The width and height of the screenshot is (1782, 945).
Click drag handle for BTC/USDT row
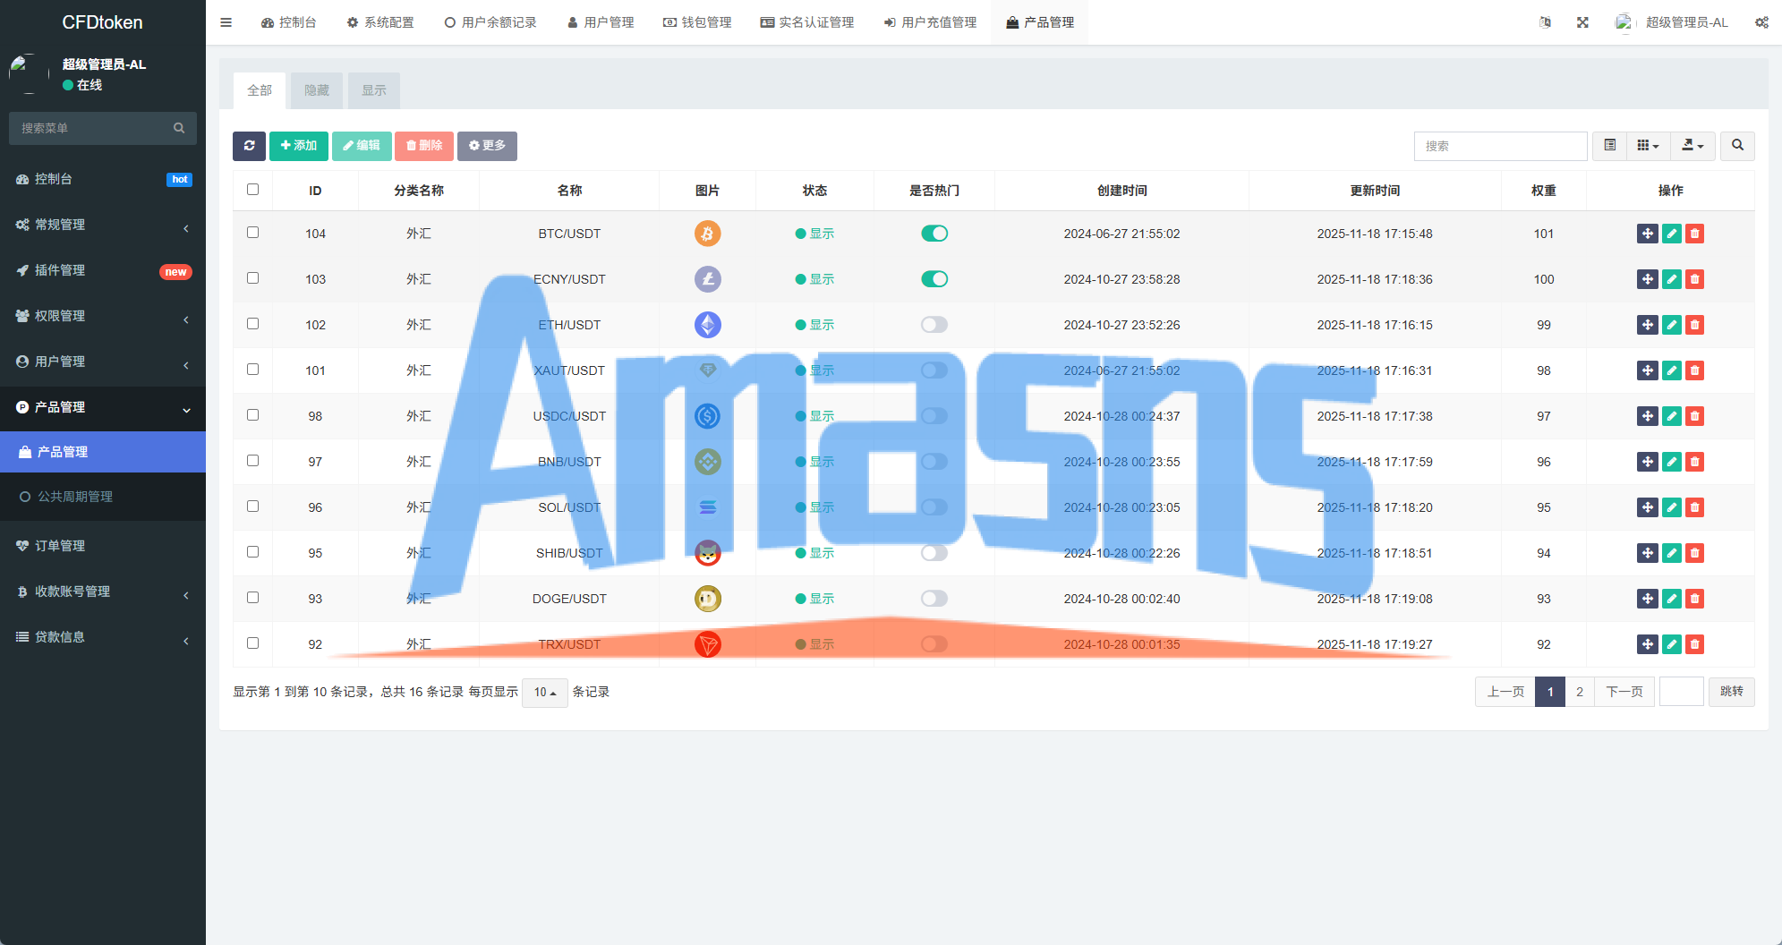tap(1647, 234)
